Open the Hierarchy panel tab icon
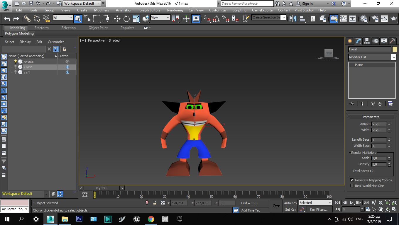The height and width of the screenshot is (225, 399). click(367, 41)
